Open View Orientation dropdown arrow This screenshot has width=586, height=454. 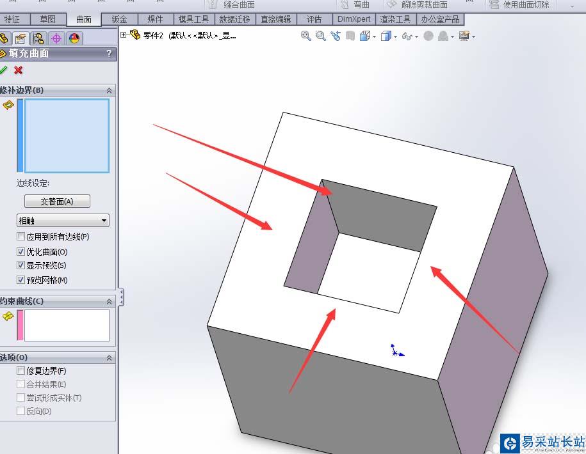point(374,36)
